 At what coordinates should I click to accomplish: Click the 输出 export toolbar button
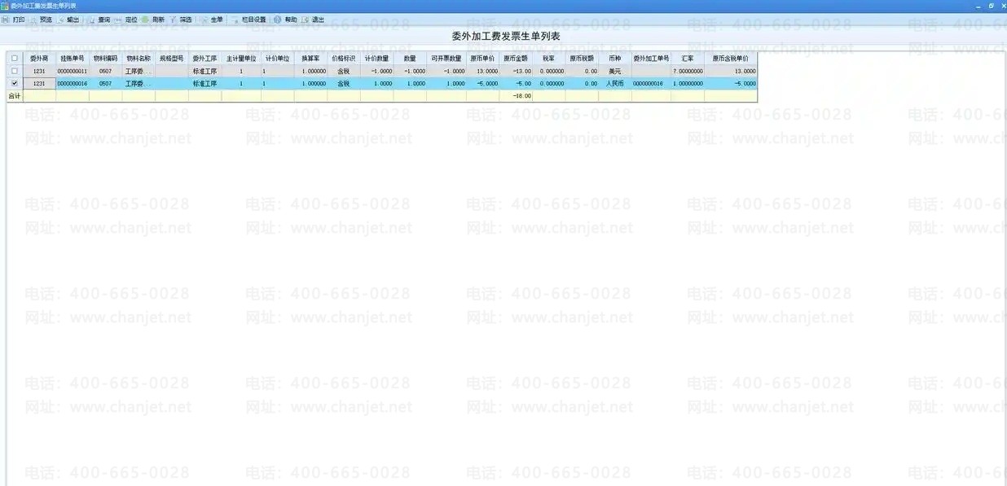(x=68, y=20)
